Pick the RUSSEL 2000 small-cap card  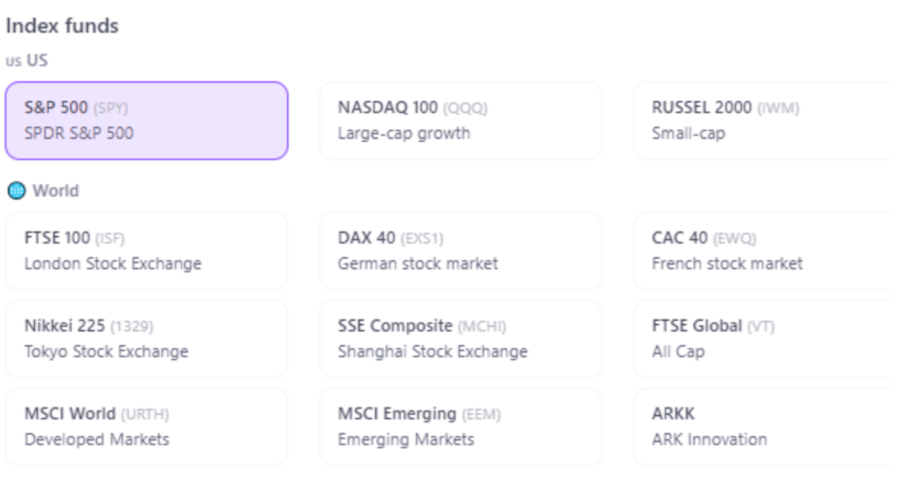pyautogui.click(x=767, y=121)
